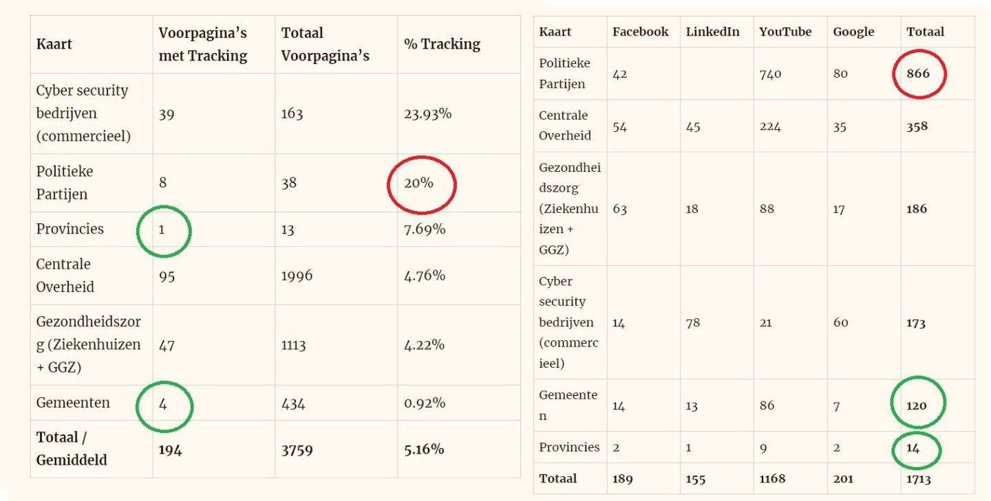Click the 0.92% Gemeenten tracking cell
991x501 pixels.
425,403
